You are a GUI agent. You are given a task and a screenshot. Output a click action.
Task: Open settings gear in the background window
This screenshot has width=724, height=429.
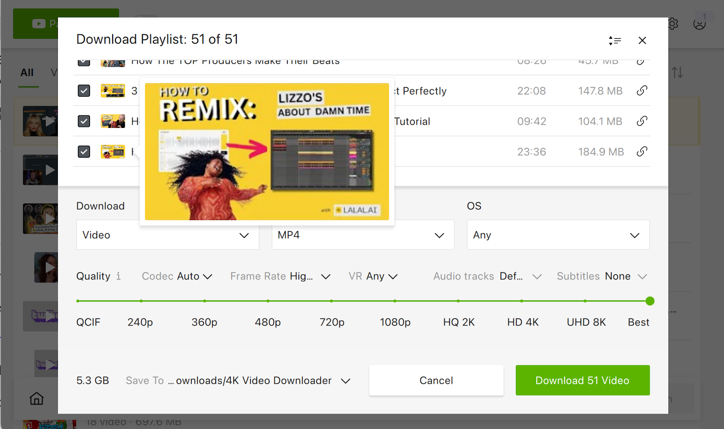(673, 24)
